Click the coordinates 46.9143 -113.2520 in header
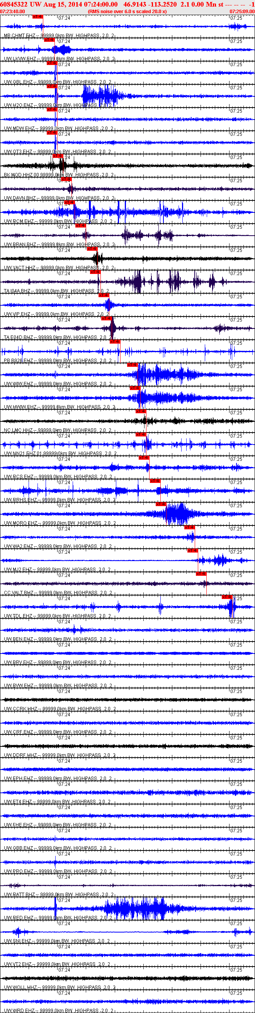Viewport: 255px width, 1013px height. pos(150,4)
